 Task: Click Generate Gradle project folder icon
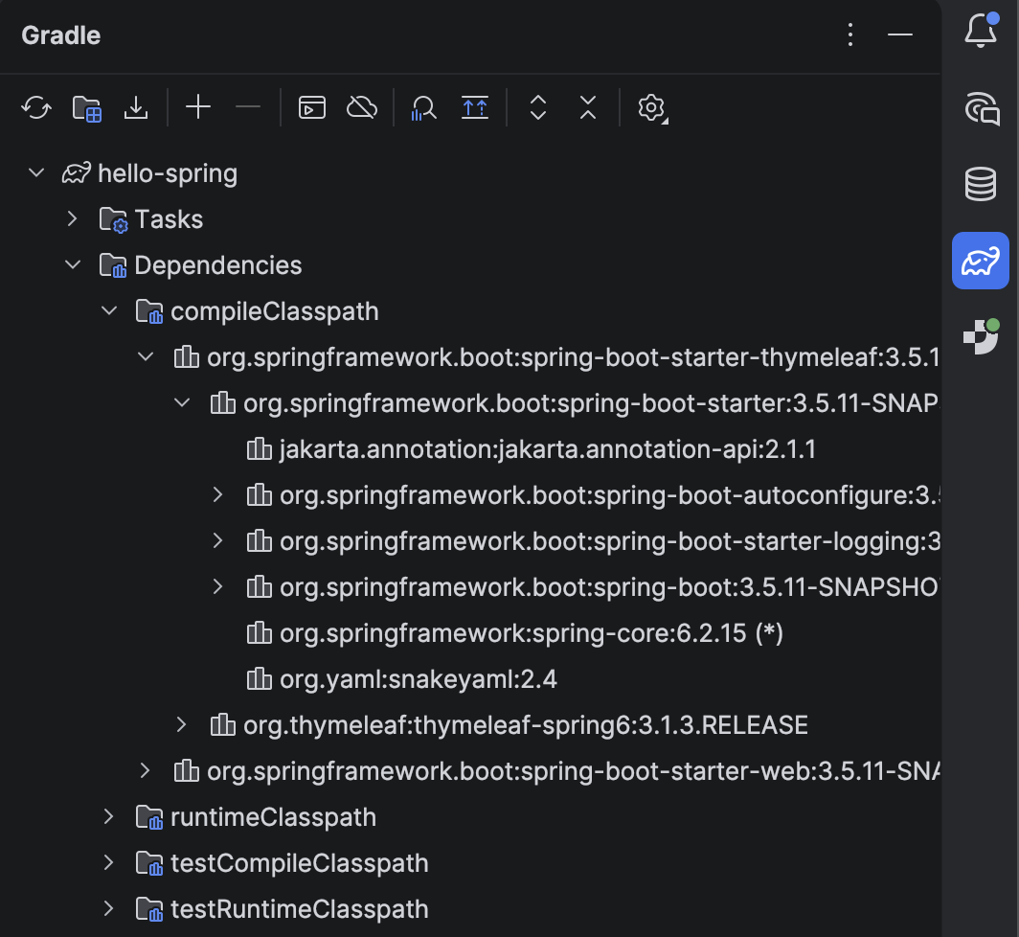click(86, 107)
